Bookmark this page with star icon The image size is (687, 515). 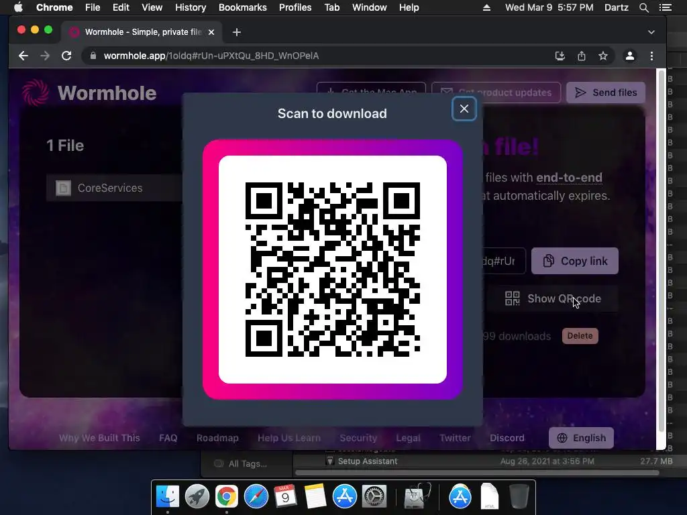click(603, 56)
